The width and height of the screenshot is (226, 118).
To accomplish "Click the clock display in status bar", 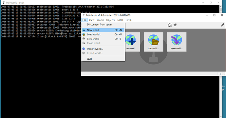I will click(x=220, y=74).
